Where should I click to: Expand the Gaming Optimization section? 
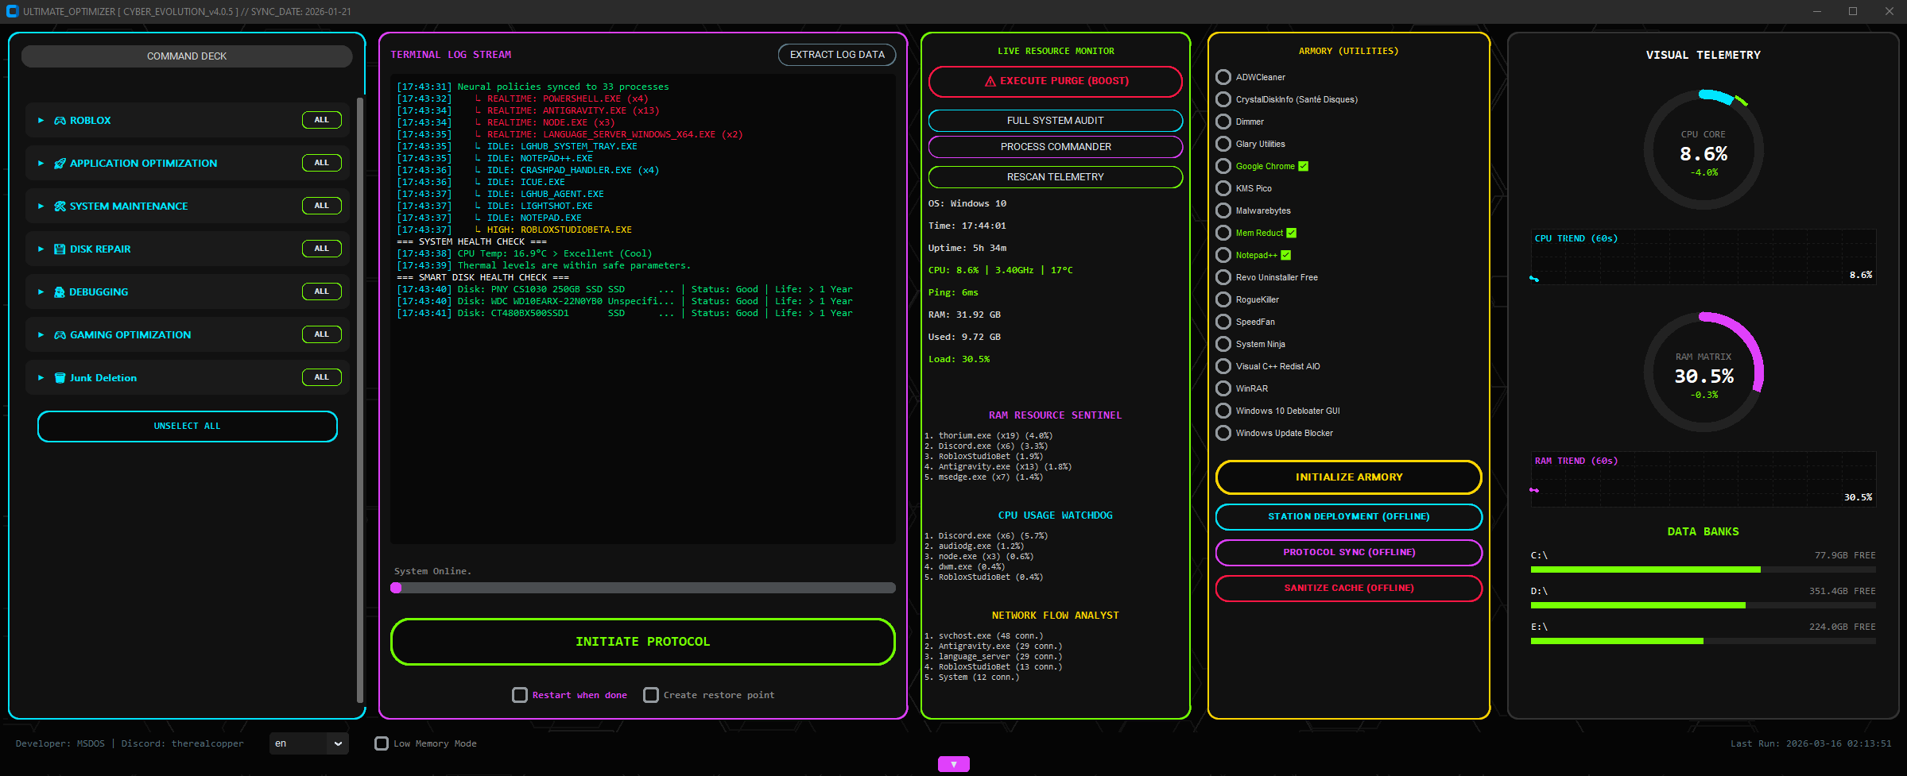click(41, 335)
